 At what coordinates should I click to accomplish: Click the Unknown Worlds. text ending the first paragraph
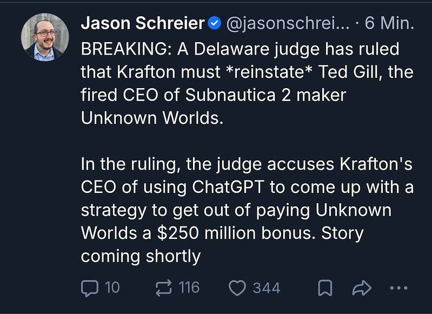[152, 117]
